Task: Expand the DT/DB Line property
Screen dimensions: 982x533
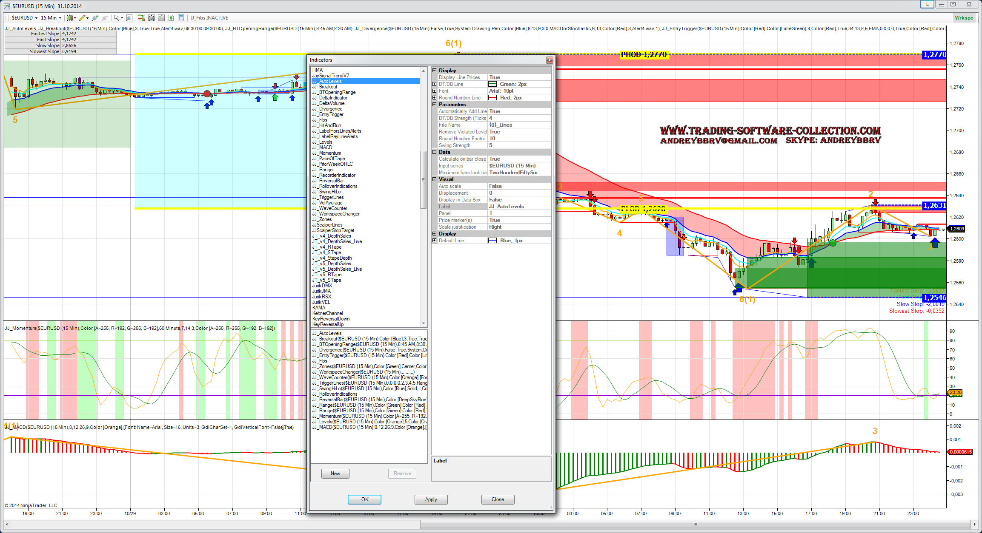Action: (435, 84)
